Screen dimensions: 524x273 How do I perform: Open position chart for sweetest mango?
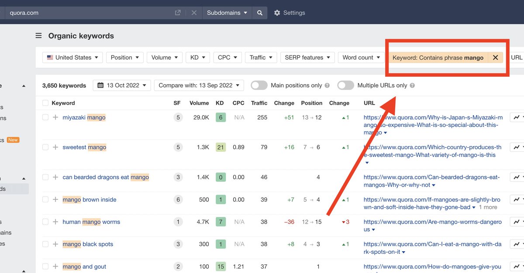tap(517, 147)
